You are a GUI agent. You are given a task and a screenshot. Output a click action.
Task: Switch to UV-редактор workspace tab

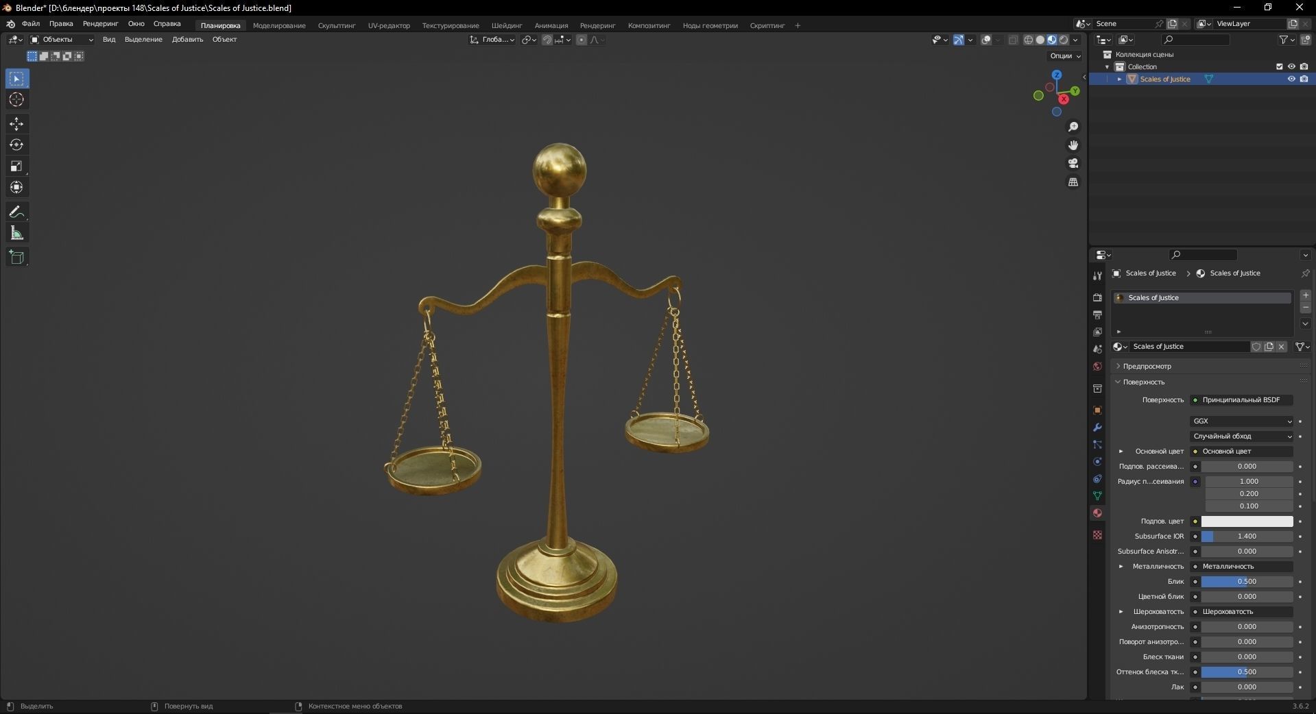[389, 26]
